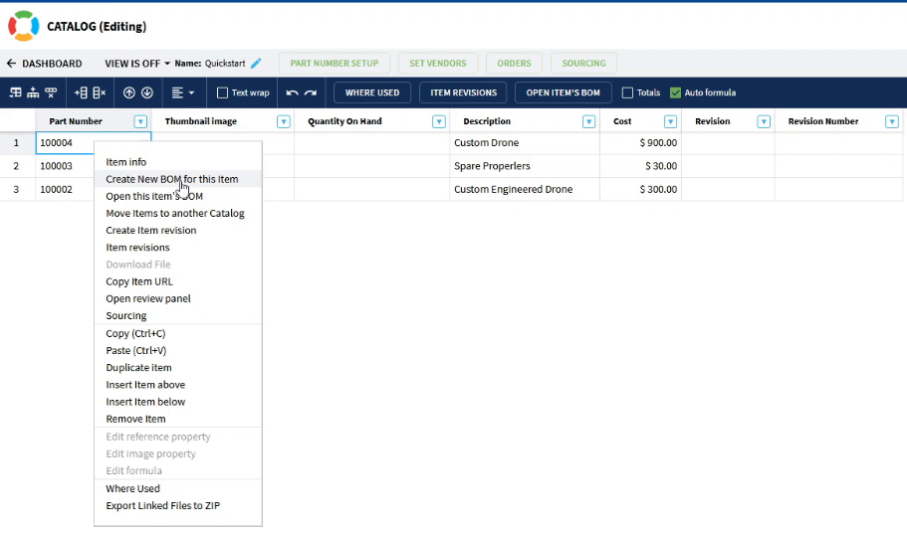Choose Paste (Ctrl+V) menu entry
Image resolution: width=907 pixels, height=537 pixels.
178,350
